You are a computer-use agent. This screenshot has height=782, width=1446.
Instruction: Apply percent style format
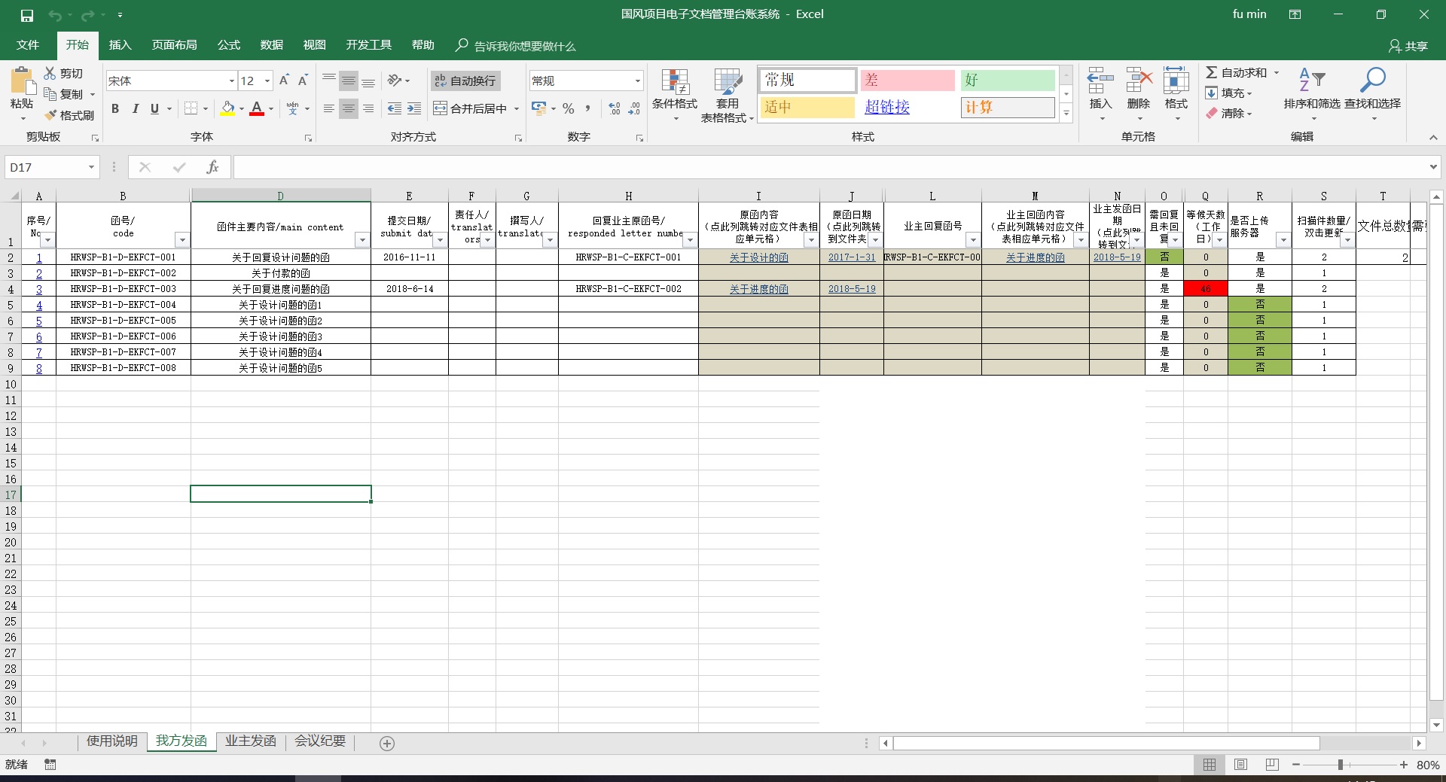(569, 109)
